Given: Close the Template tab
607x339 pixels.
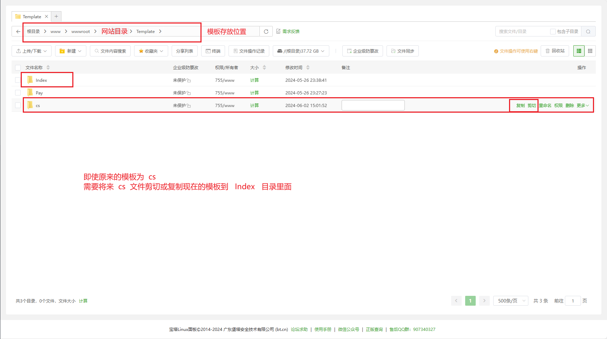Looking at the screenshot, I should [x=46, y=16].
